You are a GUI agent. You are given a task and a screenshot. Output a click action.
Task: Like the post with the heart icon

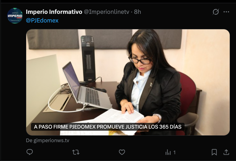click(x=122, y=152)
